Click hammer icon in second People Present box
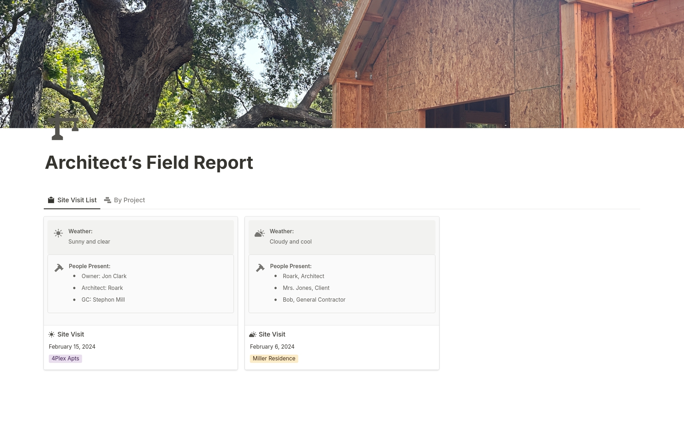684x427 pixels. pyautogui.click(x=260, y=268)
